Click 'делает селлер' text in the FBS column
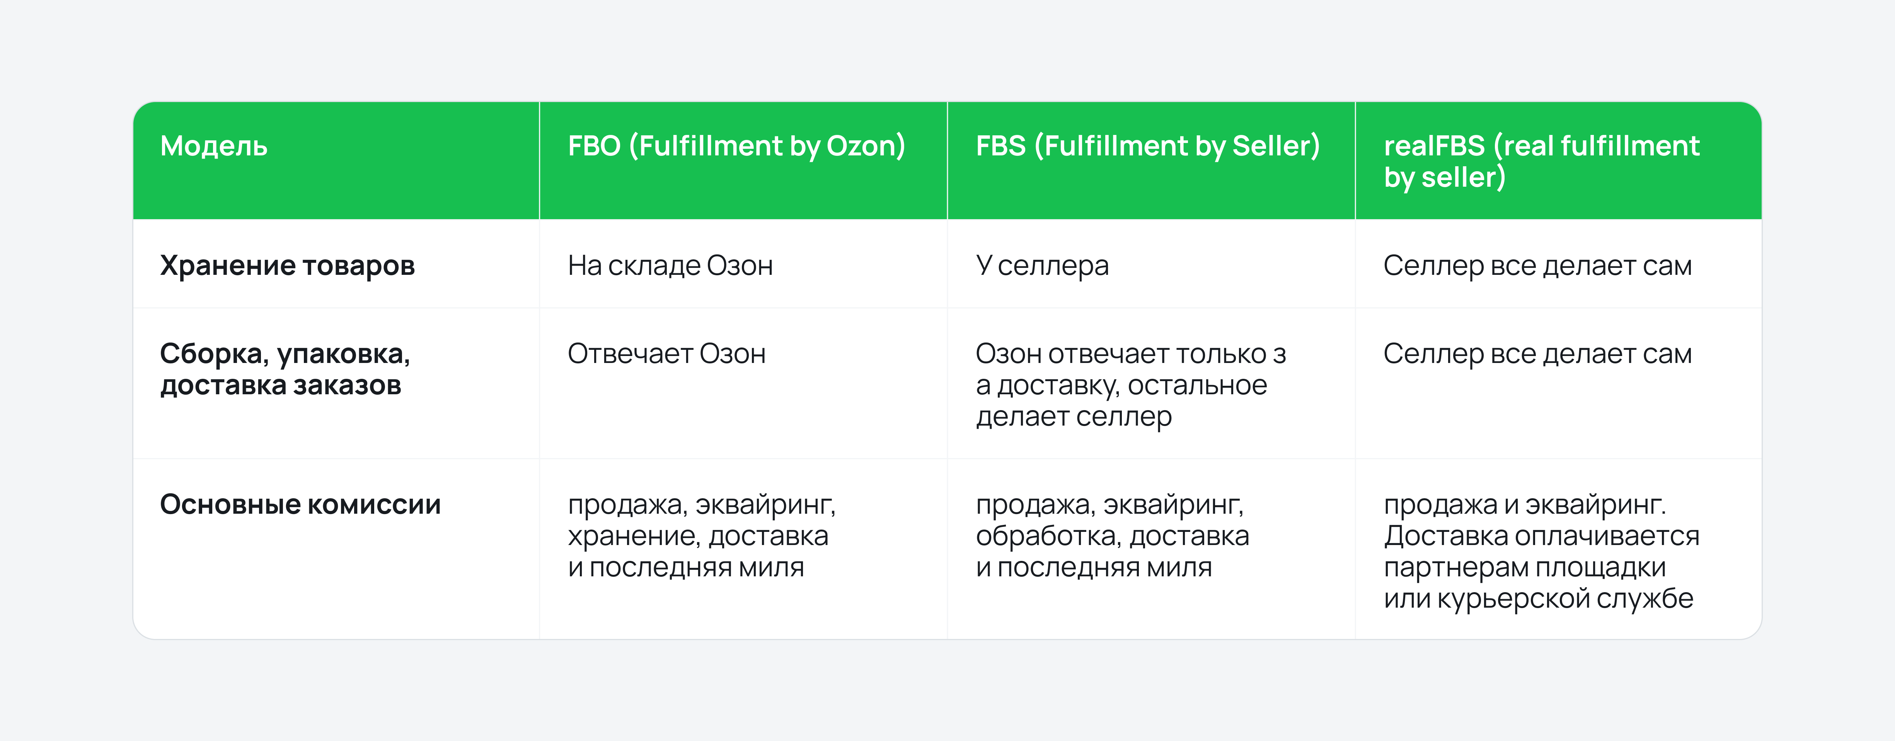Image resolution: width=1895 pixels, height=741 pixels. [1073, 417]
